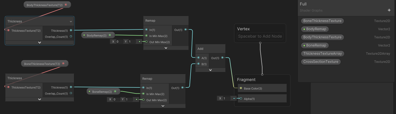Viewport: 396px width, 114px height.
Task: Expand preview chevron of bottom Remap node
Action: 163,106
